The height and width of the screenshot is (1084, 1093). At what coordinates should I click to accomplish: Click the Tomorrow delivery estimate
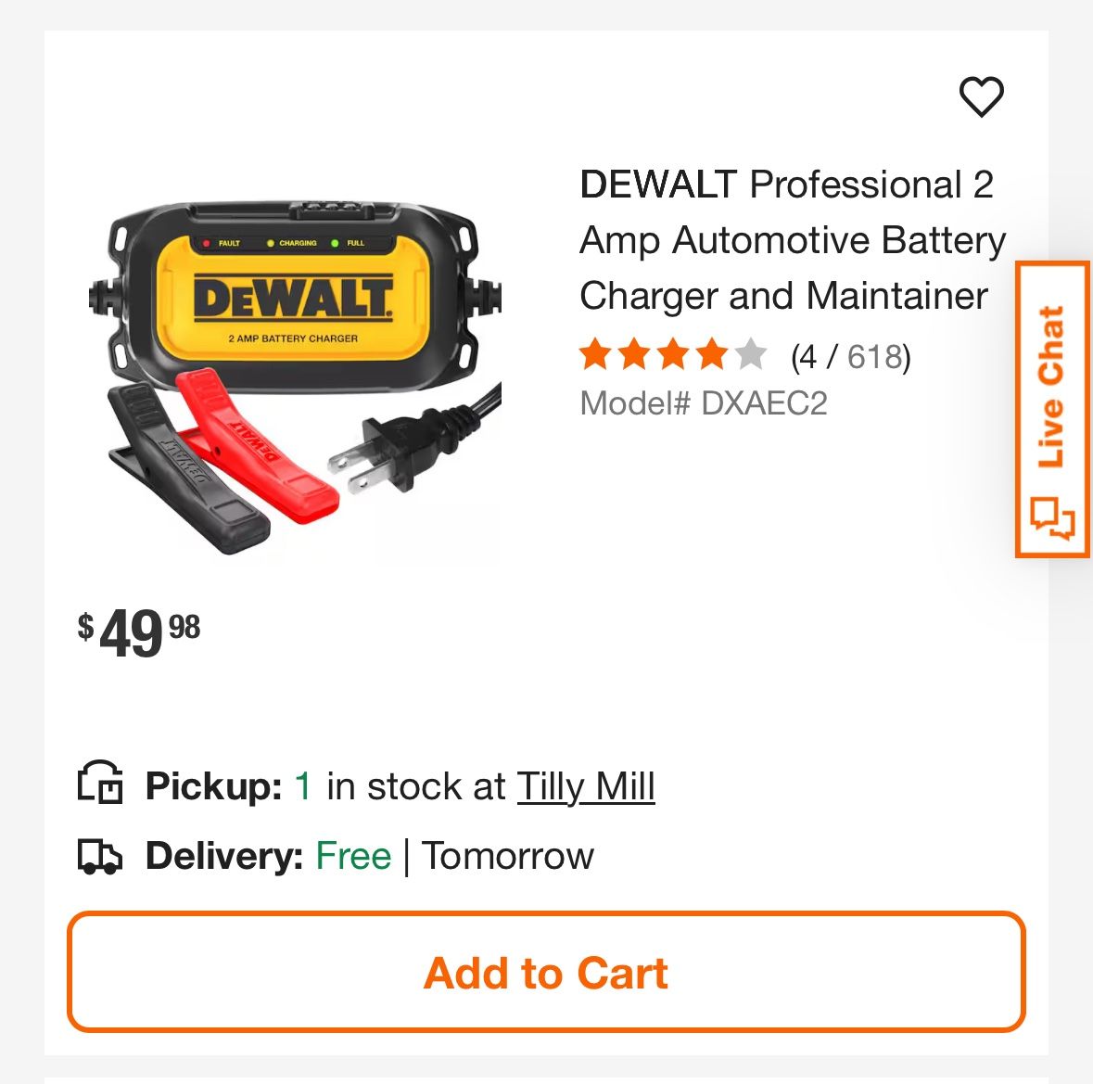pos(507,855)
